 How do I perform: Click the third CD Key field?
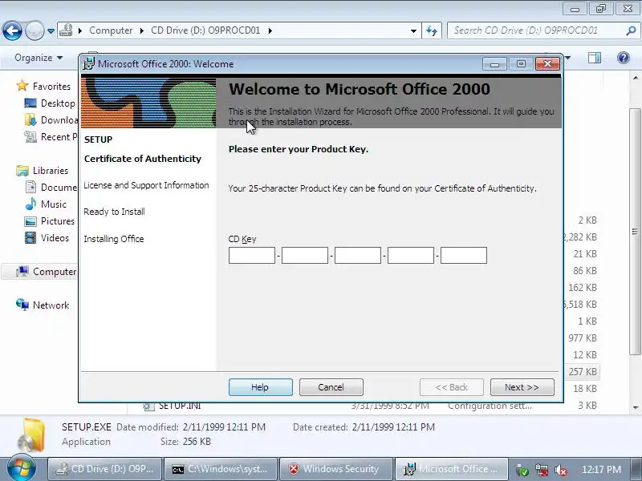(358, 255)
